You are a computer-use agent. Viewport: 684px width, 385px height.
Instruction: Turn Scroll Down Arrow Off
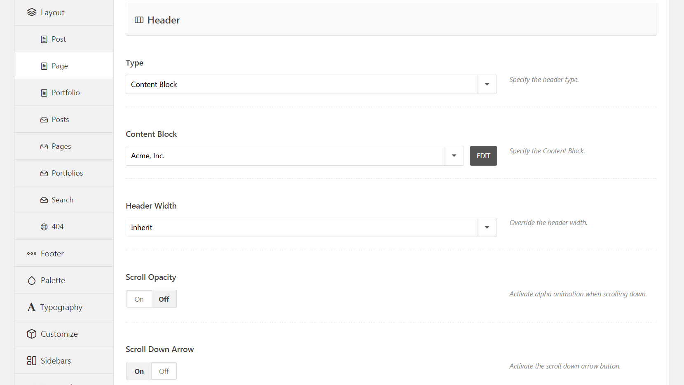tap(164, 371)
